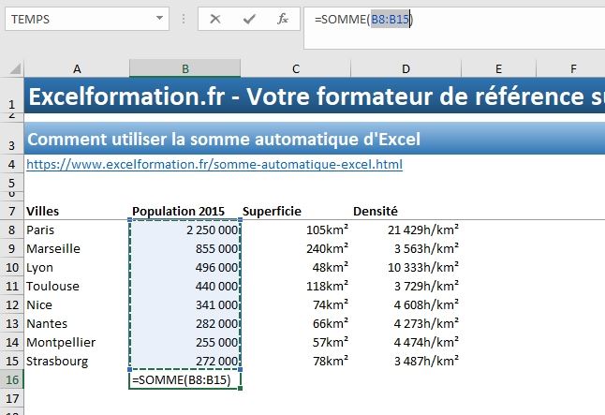Click the population cell 282 000
This screenshot has width=605, height=415.
[x=184, y=323]
